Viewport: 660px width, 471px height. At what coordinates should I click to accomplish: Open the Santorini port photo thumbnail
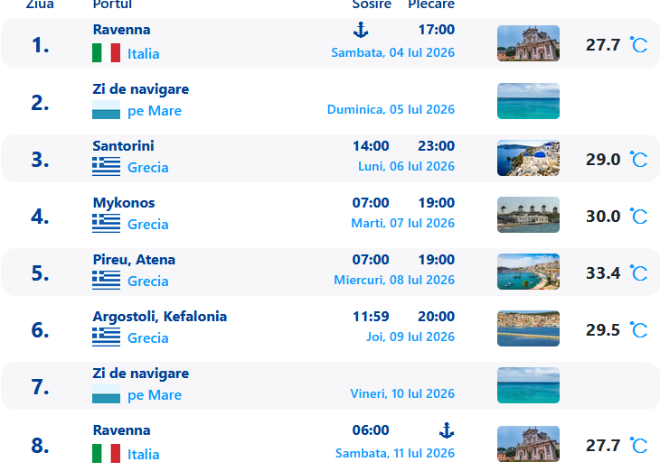[528, 158]
